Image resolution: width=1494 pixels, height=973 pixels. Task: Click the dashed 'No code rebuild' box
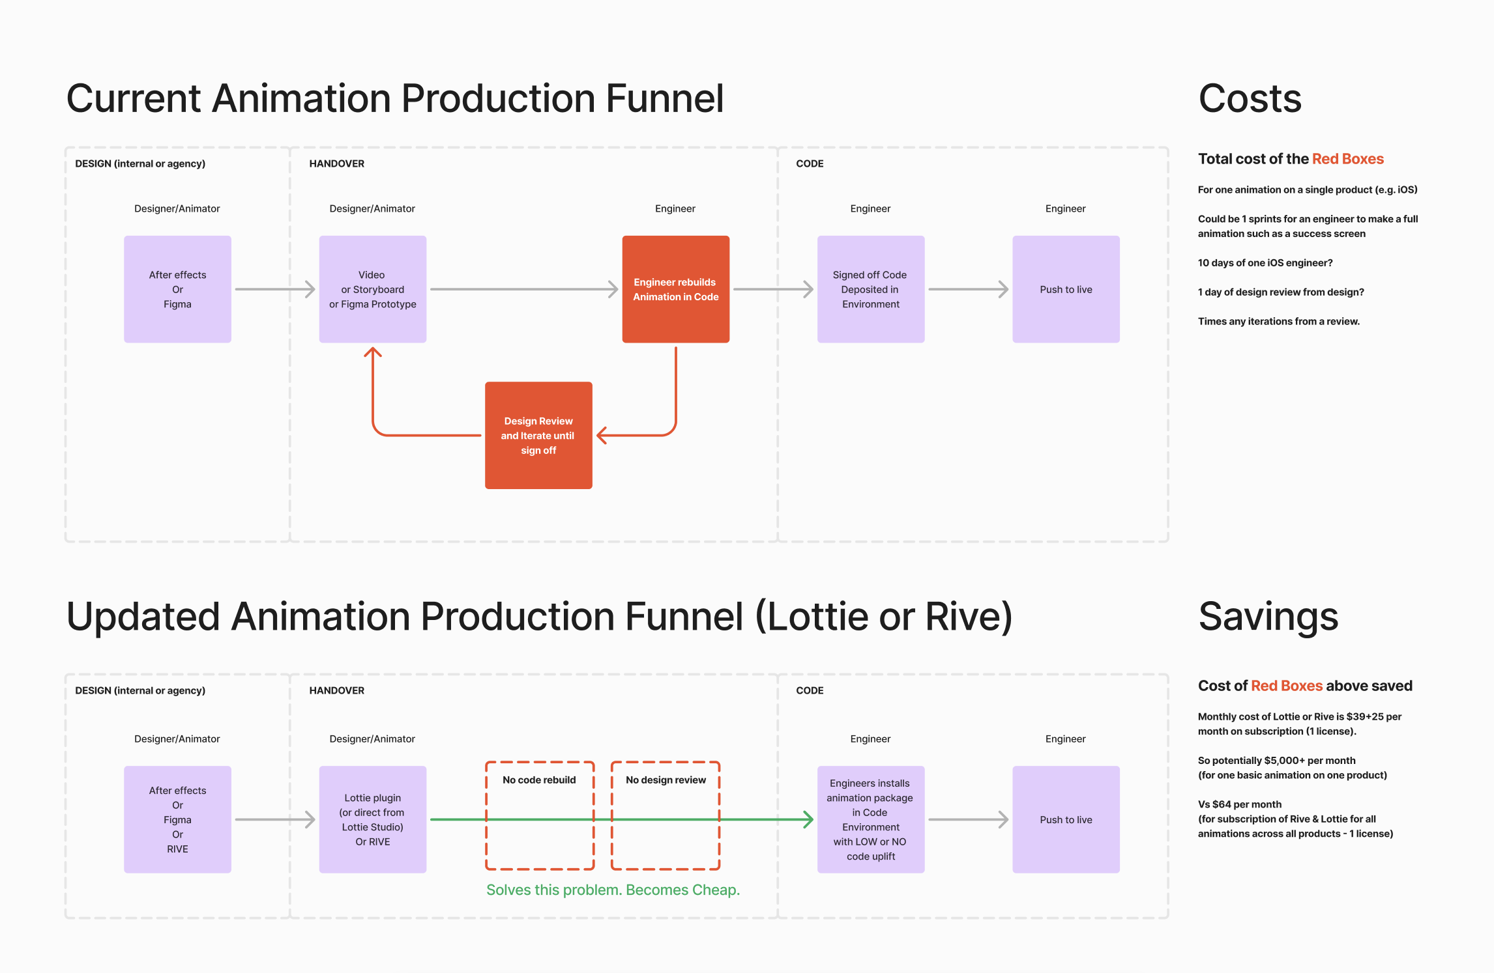click(x=539, y=780)
